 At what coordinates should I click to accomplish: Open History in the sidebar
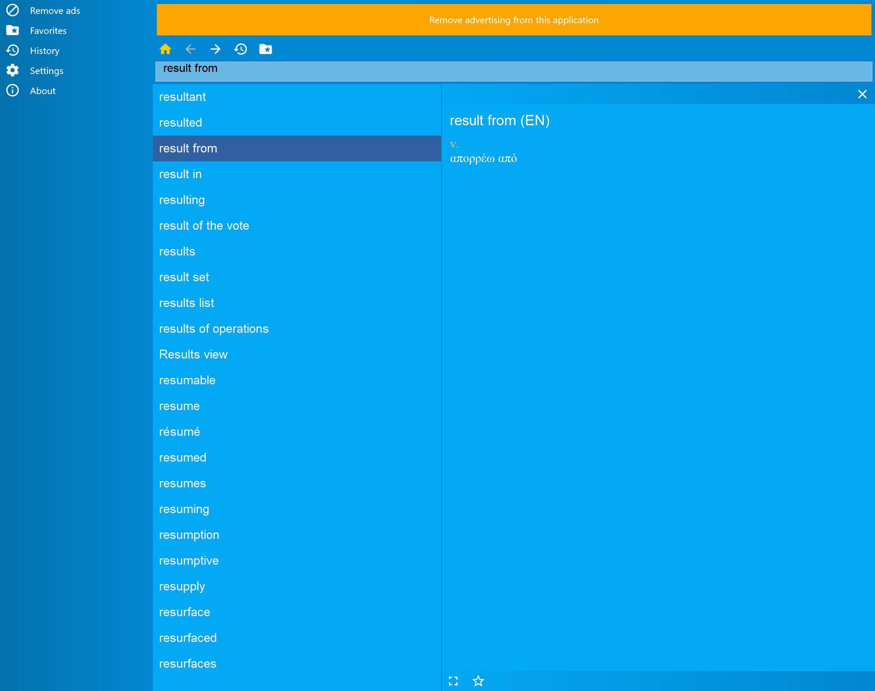click(44, 50)
